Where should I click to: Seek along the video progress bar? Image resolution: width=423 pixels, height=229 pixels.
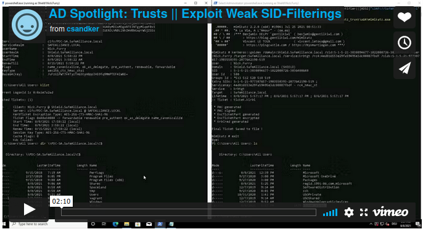(189, 212)
